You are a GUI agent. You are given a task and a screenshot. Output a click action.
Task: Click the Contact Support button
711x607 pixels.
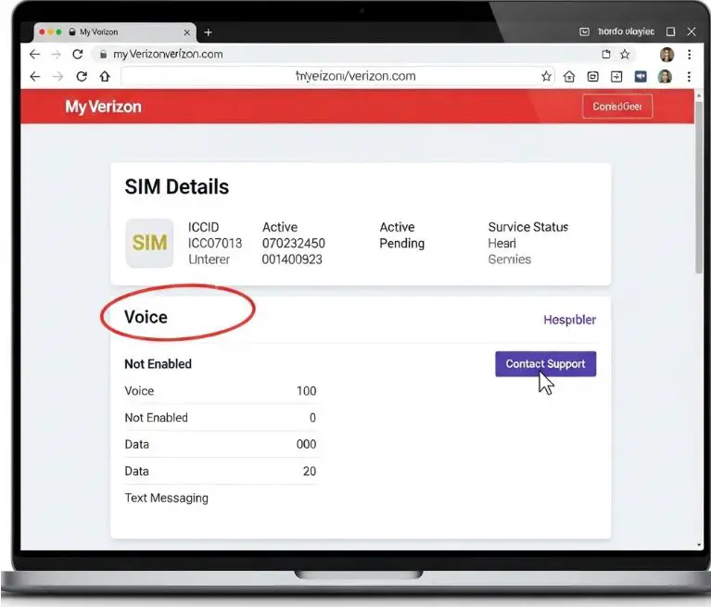pyautogui.click(x=545, y=364)
